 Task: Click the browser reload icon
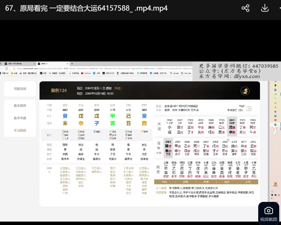(7, 69)
